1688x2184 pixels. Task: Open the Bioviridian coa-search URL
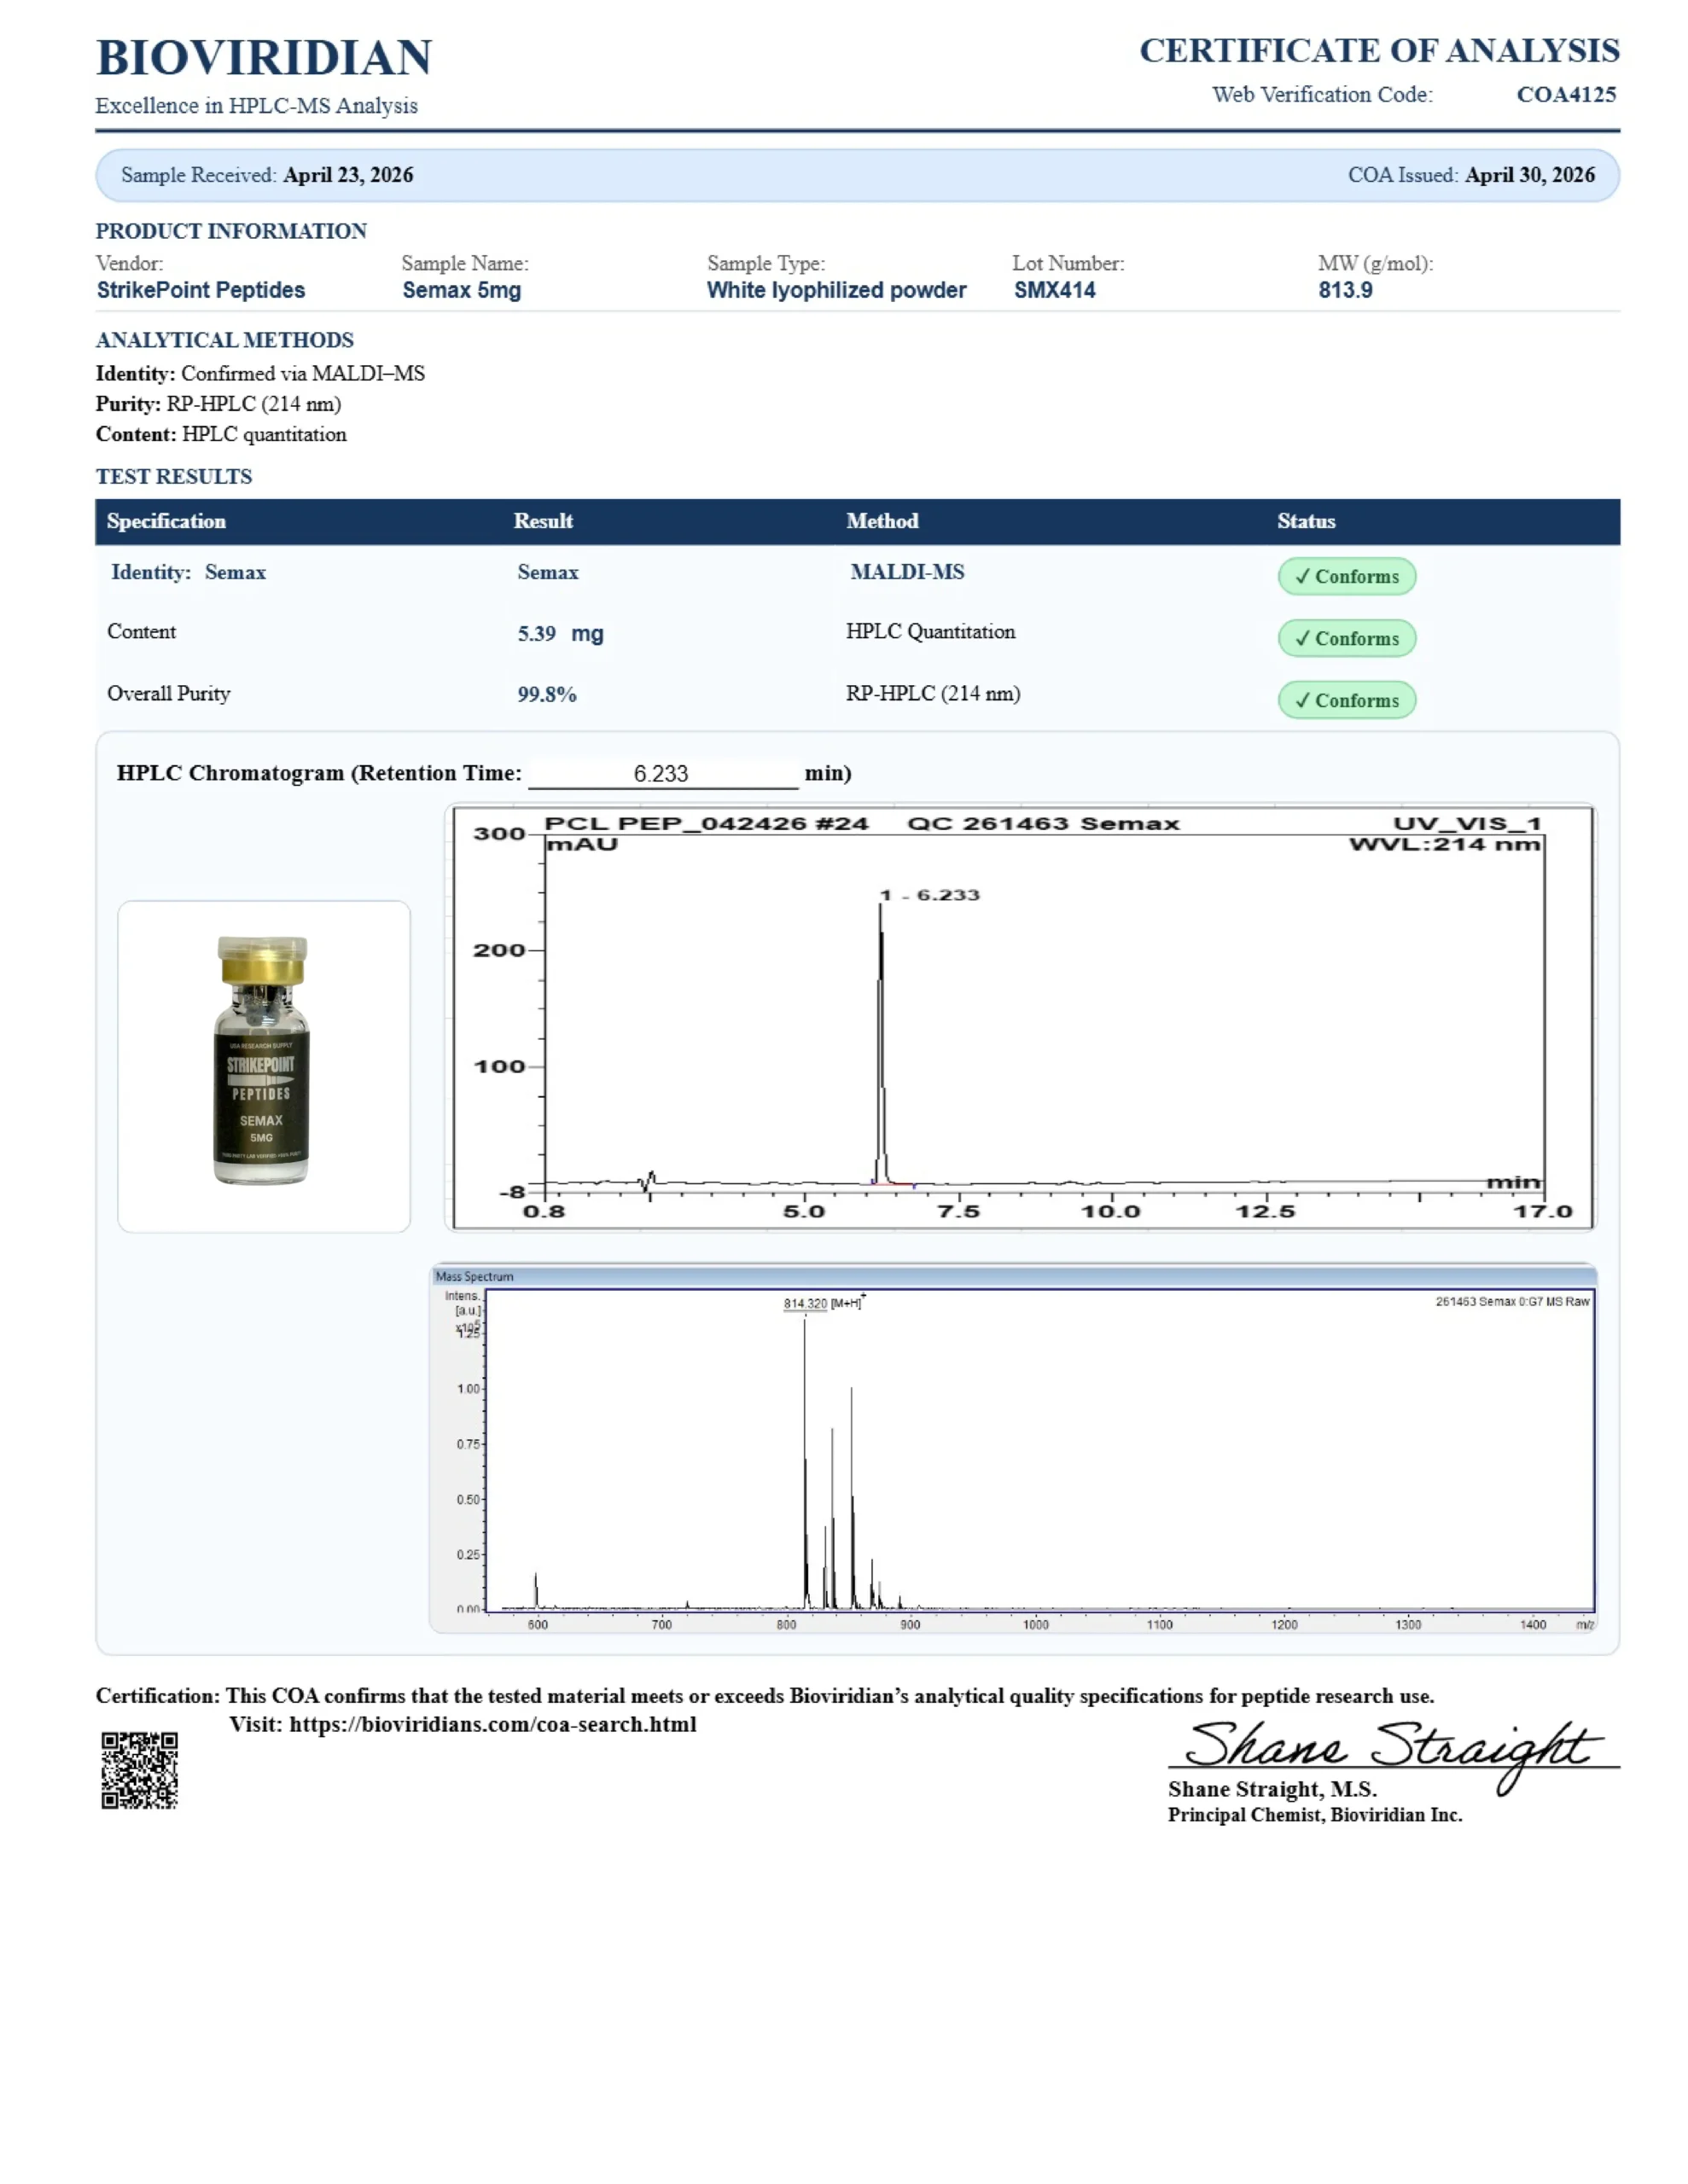coord(492,1724)
